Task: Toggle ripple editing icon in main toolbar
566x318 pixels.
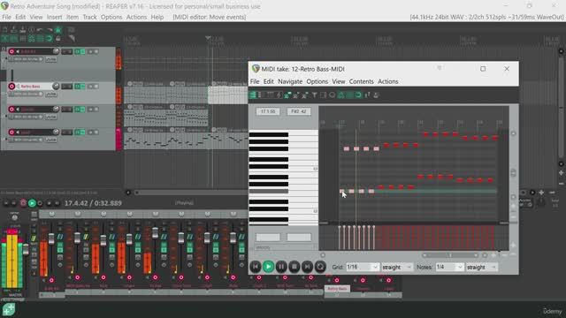Action: point(22,38)
